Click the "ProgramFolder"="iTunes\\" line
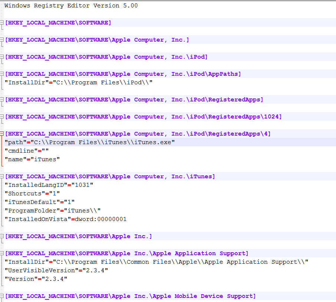This screenshot has height=302, width=336. pyautogui.click(x=53, y=211)
